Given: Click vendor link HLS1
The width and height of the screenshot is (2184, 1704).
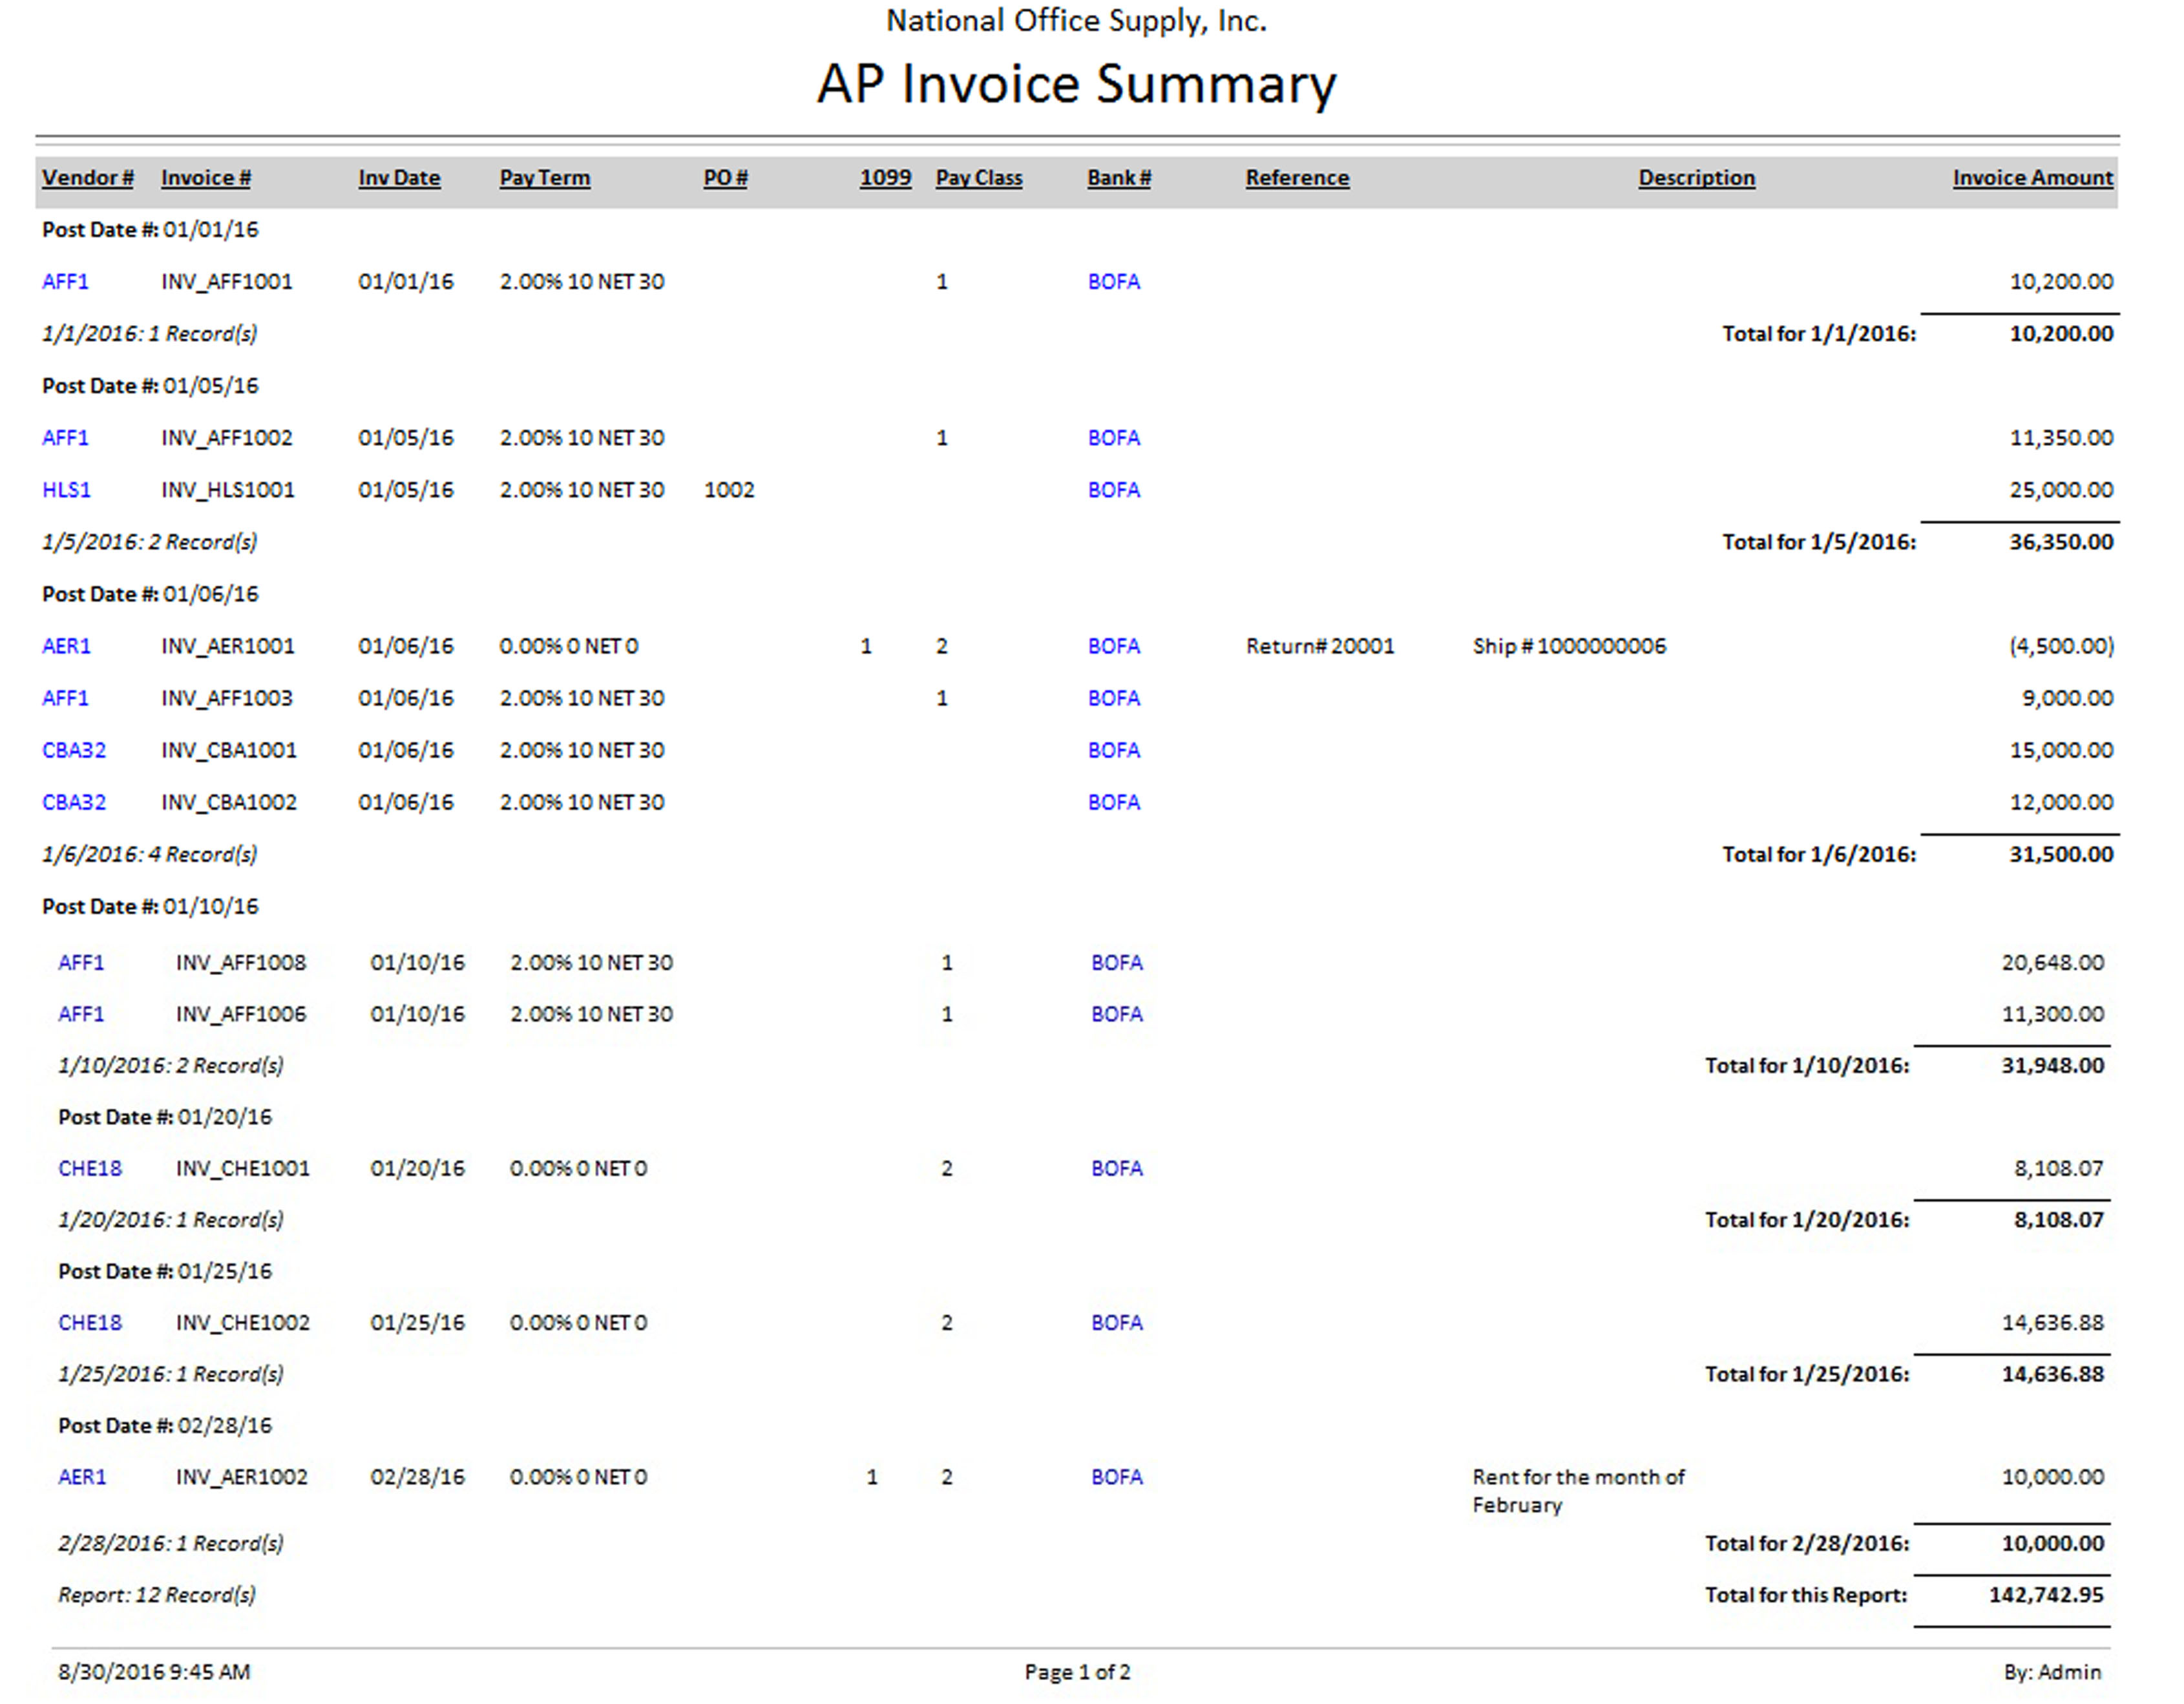Looking at the screenshot, I should (x=66, y=490).
